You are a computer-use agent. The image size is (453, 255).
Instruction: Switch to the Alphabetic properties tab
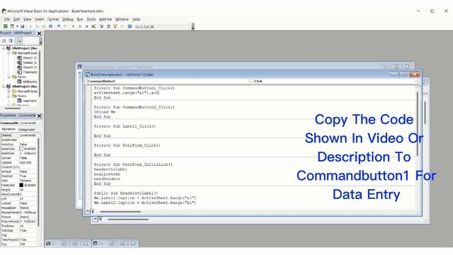[8, 129]
